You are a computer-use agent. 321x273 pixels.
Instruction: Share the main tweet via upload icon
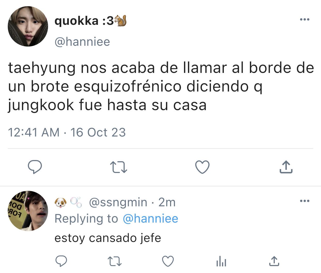click(286, 167)
